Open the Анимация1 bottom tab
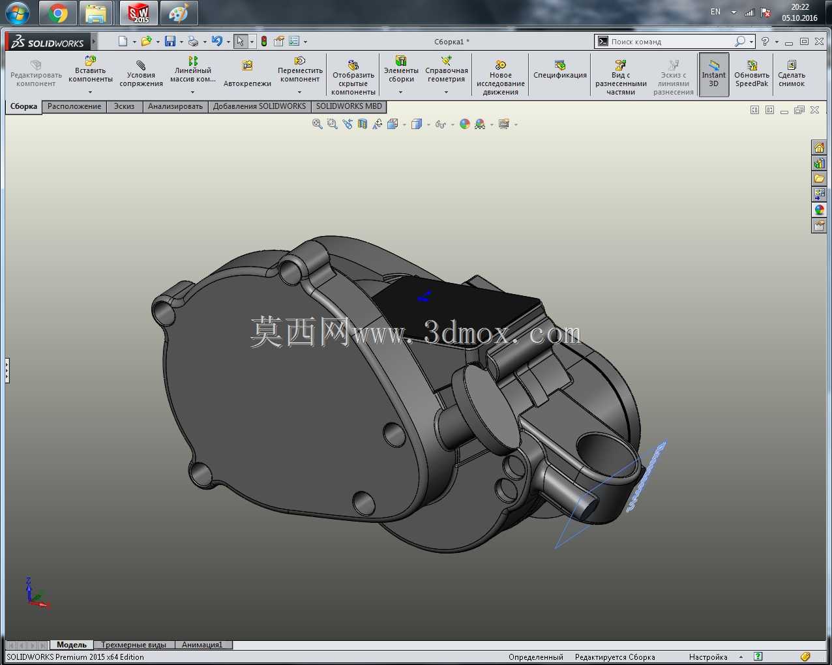This screenshot has width=832, height=665. 202,645
